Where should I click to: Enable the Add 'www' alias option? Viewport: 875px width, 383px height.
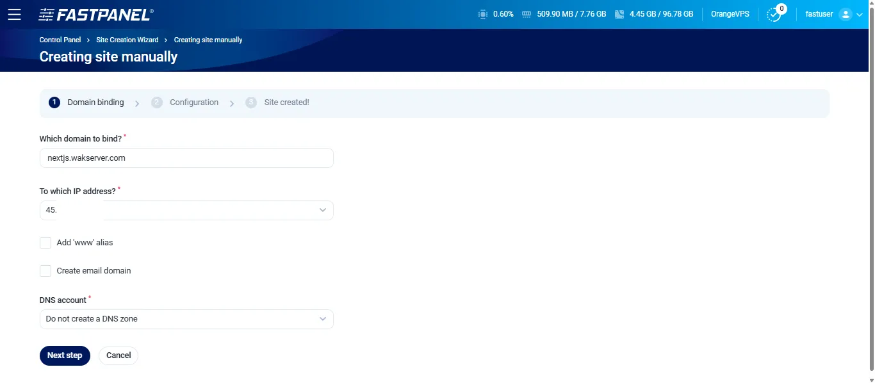click(45, 243)
